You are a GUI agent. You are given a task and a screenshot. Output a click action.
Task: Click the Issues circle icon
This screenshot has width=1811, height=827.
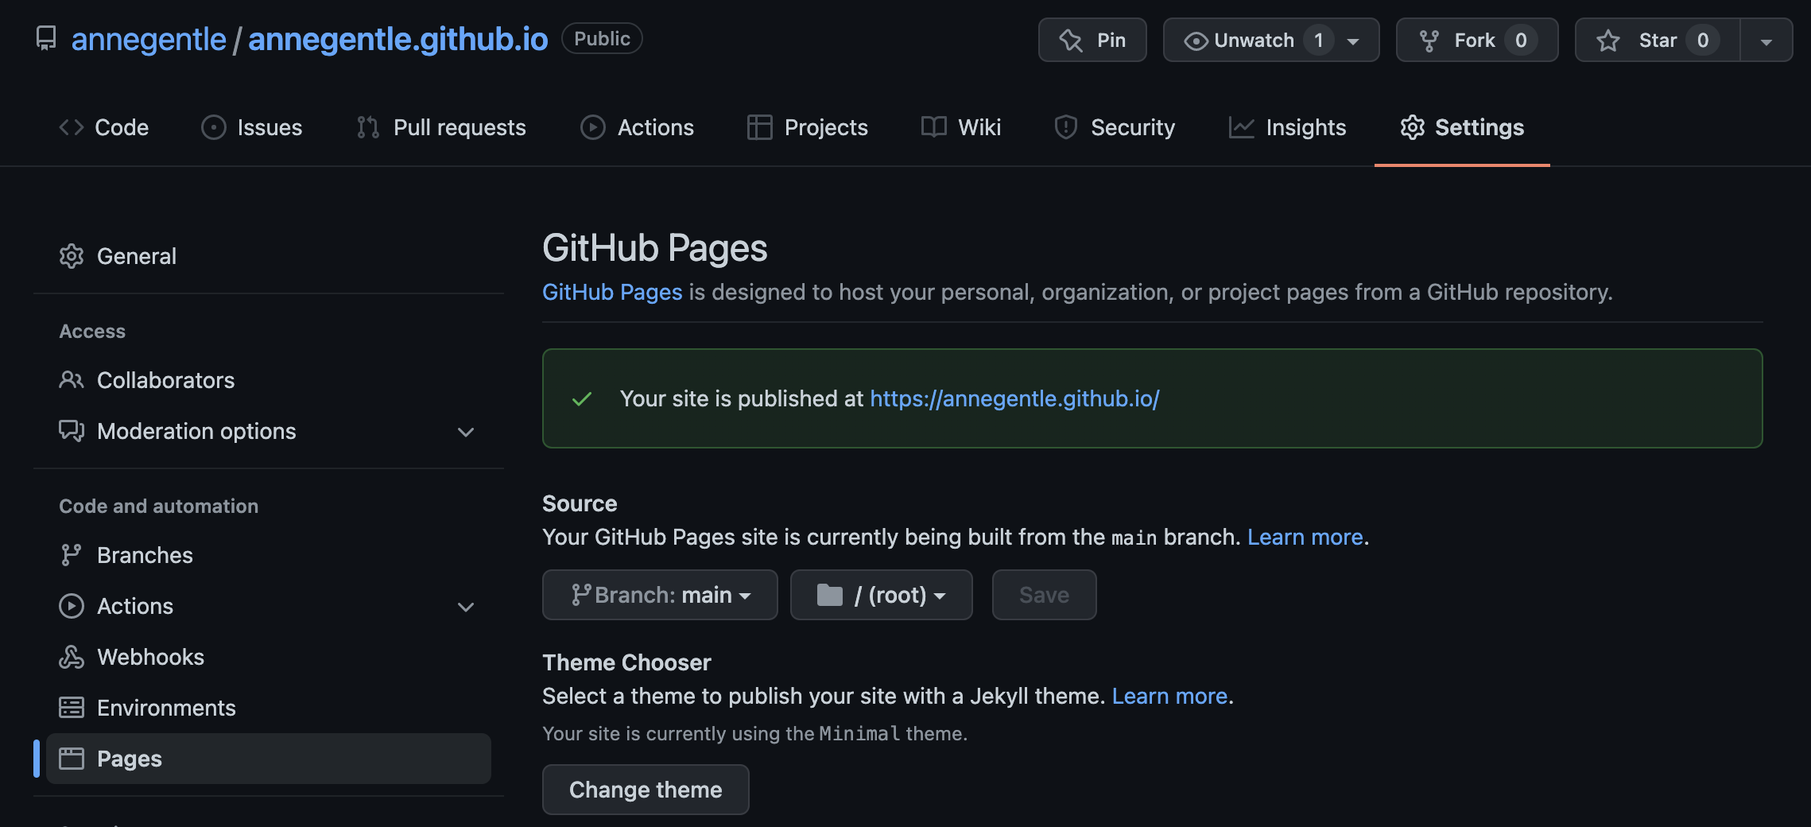[213, 127]
